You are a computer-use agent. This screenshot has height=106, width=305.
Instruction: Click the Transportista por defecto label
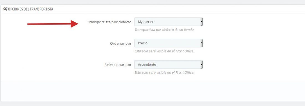[x=109, y=22]
